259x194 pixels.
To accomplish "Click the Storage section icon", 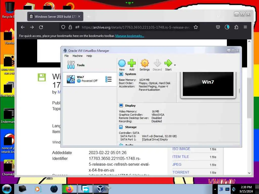I will [121, 127].
